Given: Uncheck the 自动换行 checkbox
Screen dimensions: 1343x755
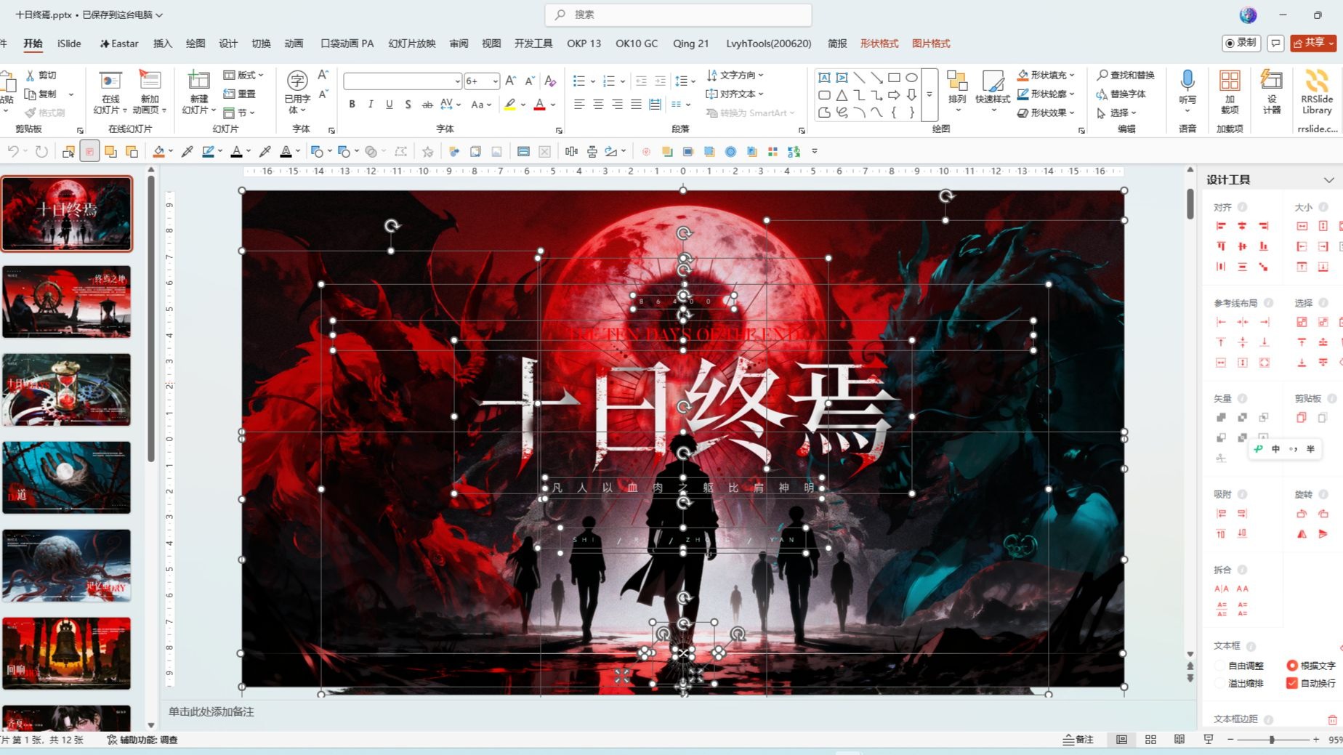Looking at the screenshot, I should (x=1292, y=683).
